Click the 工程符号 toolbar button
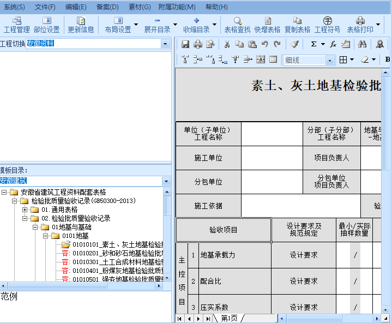Image resolution: width=392 pixels, height=323 pixels. (x=327, y=25)
